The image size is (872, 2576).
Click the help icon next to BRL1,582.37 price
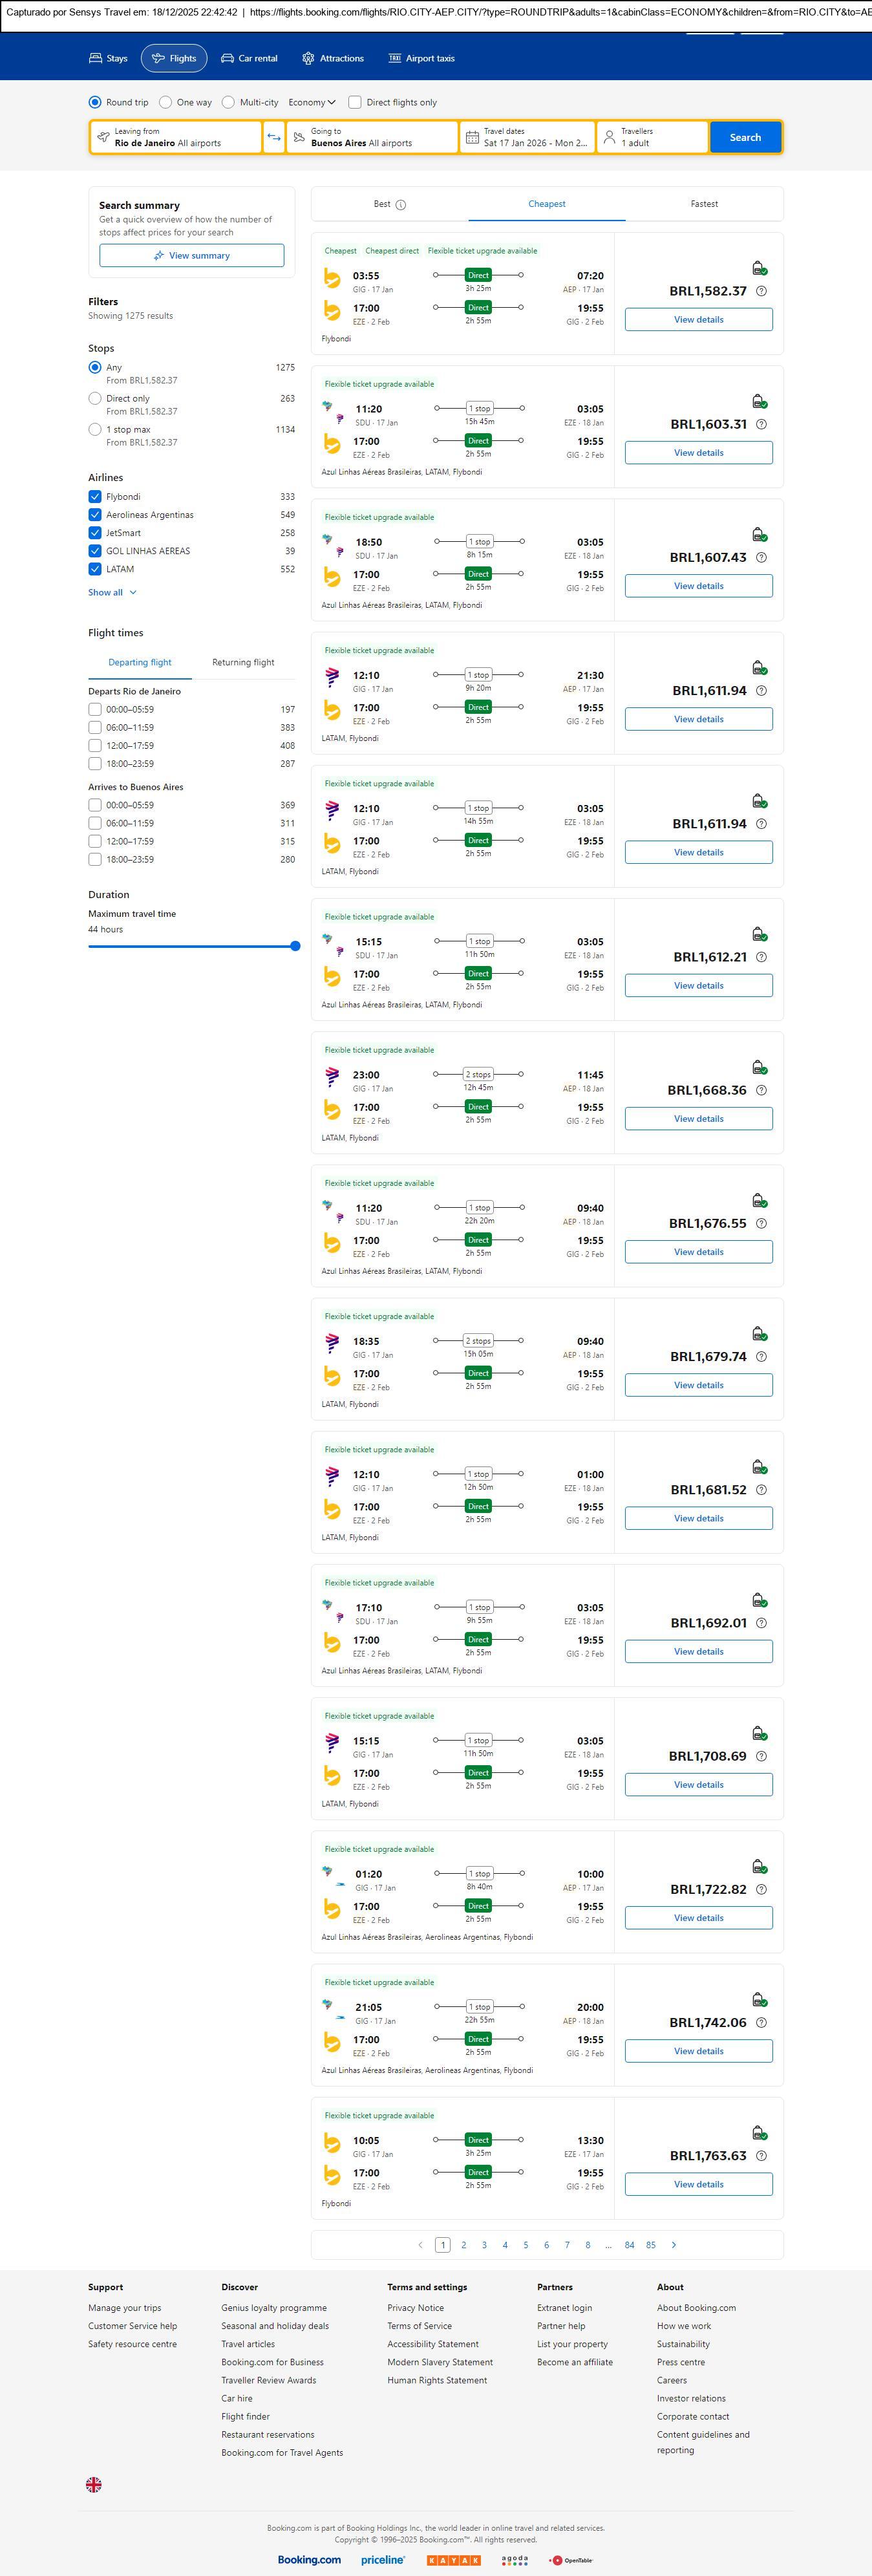pyautogui.click(x=761, y=291)
